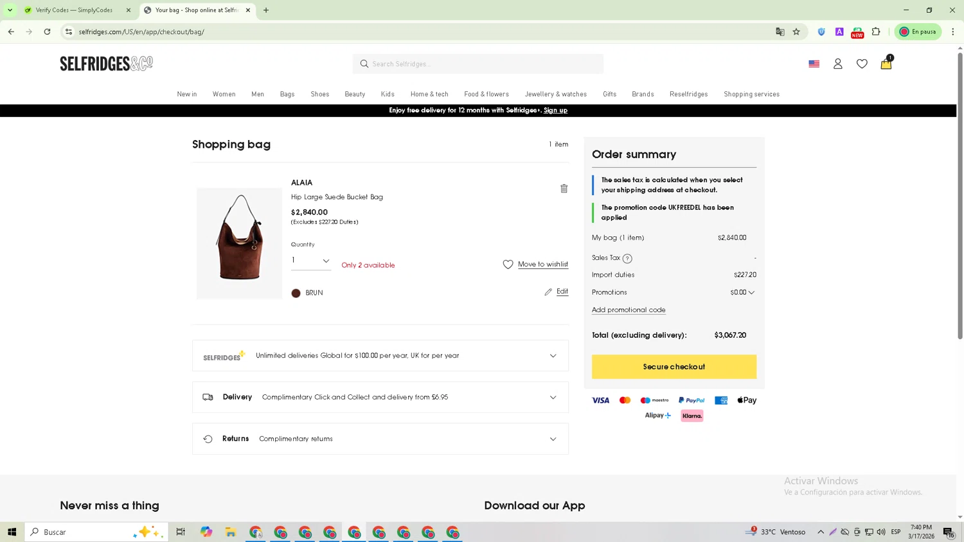Switch to the Verify Codes — SimplyCodes tab

click(74, 10)
